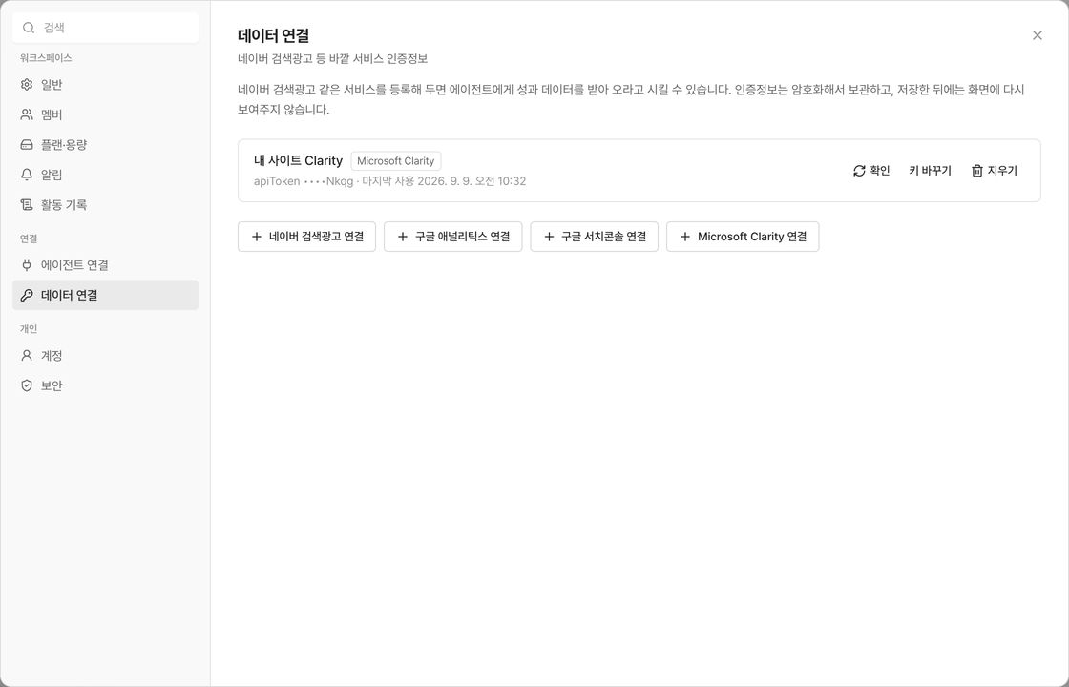This screenshot has height=687, width=1069.
Task: Click the refresh icon next to 확인
Action: 859,171
